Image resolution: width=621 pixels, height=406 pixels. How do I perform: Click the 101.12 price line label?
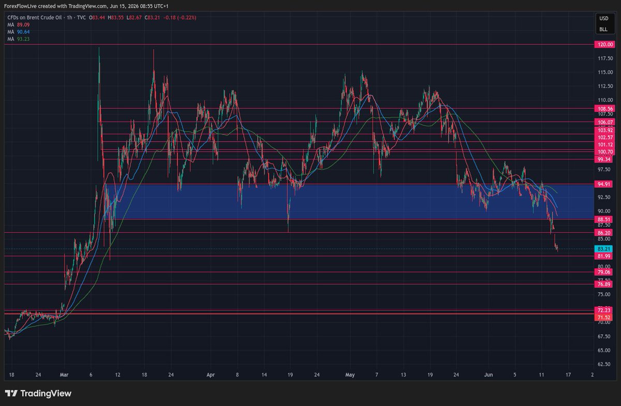pyautogui.click(x=605, y=144)
